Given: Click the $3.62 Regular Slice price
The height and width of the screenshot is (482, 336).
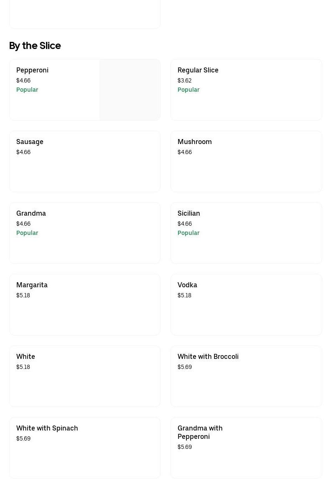Looking at the screenshot, I should (x=184, y=80).
